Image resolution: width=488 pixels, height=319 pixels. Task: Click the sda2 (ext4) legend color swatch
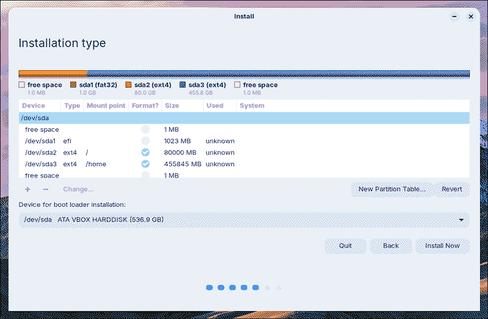pyautogui.click(x=128, y=85)
